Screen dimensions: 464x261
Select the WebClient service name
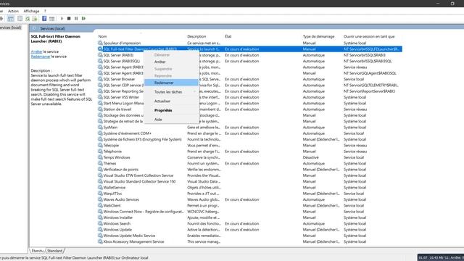tap(112, 205)
